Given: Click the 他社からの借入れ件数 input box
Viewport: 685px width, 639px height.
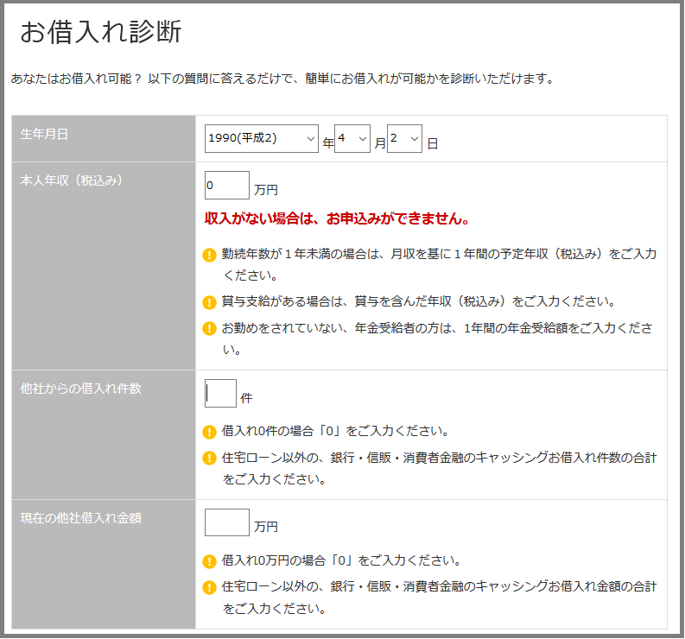Looking at the screenshot, I should pos(220,394).
